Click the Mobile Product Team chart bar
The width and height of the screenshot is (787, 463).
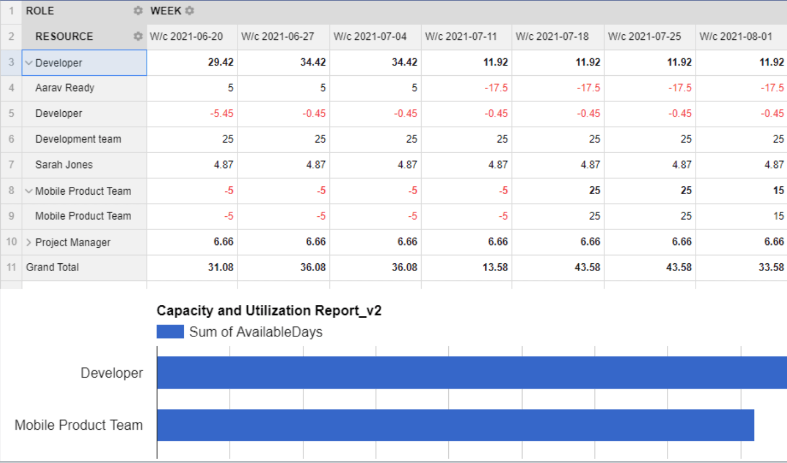[x=443, y=425]
